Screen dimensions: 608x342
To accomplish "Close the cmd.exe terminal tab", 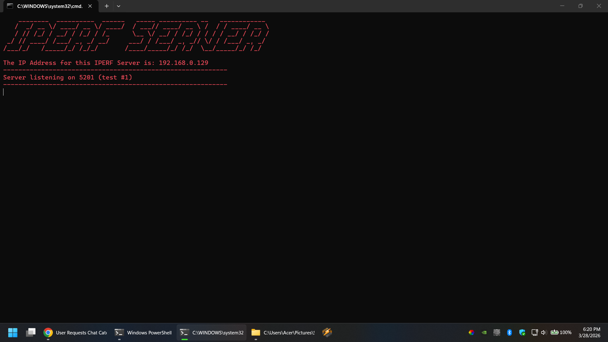I will [90, 6].
